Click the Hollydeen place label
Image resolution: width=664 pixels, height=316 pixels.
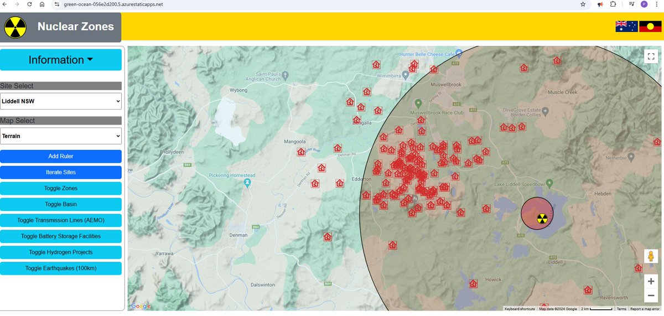tap(173, 151)
